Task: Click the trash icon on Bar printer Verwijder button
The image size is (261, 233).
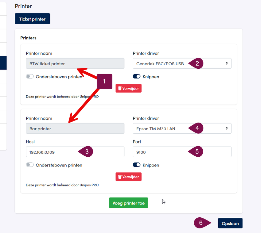Action: pos(120,177)
